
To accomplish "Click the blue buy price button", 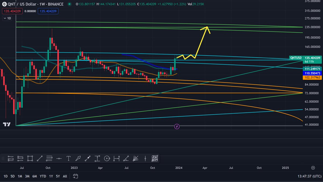I will pyautogui.click(x=48, y=11).
